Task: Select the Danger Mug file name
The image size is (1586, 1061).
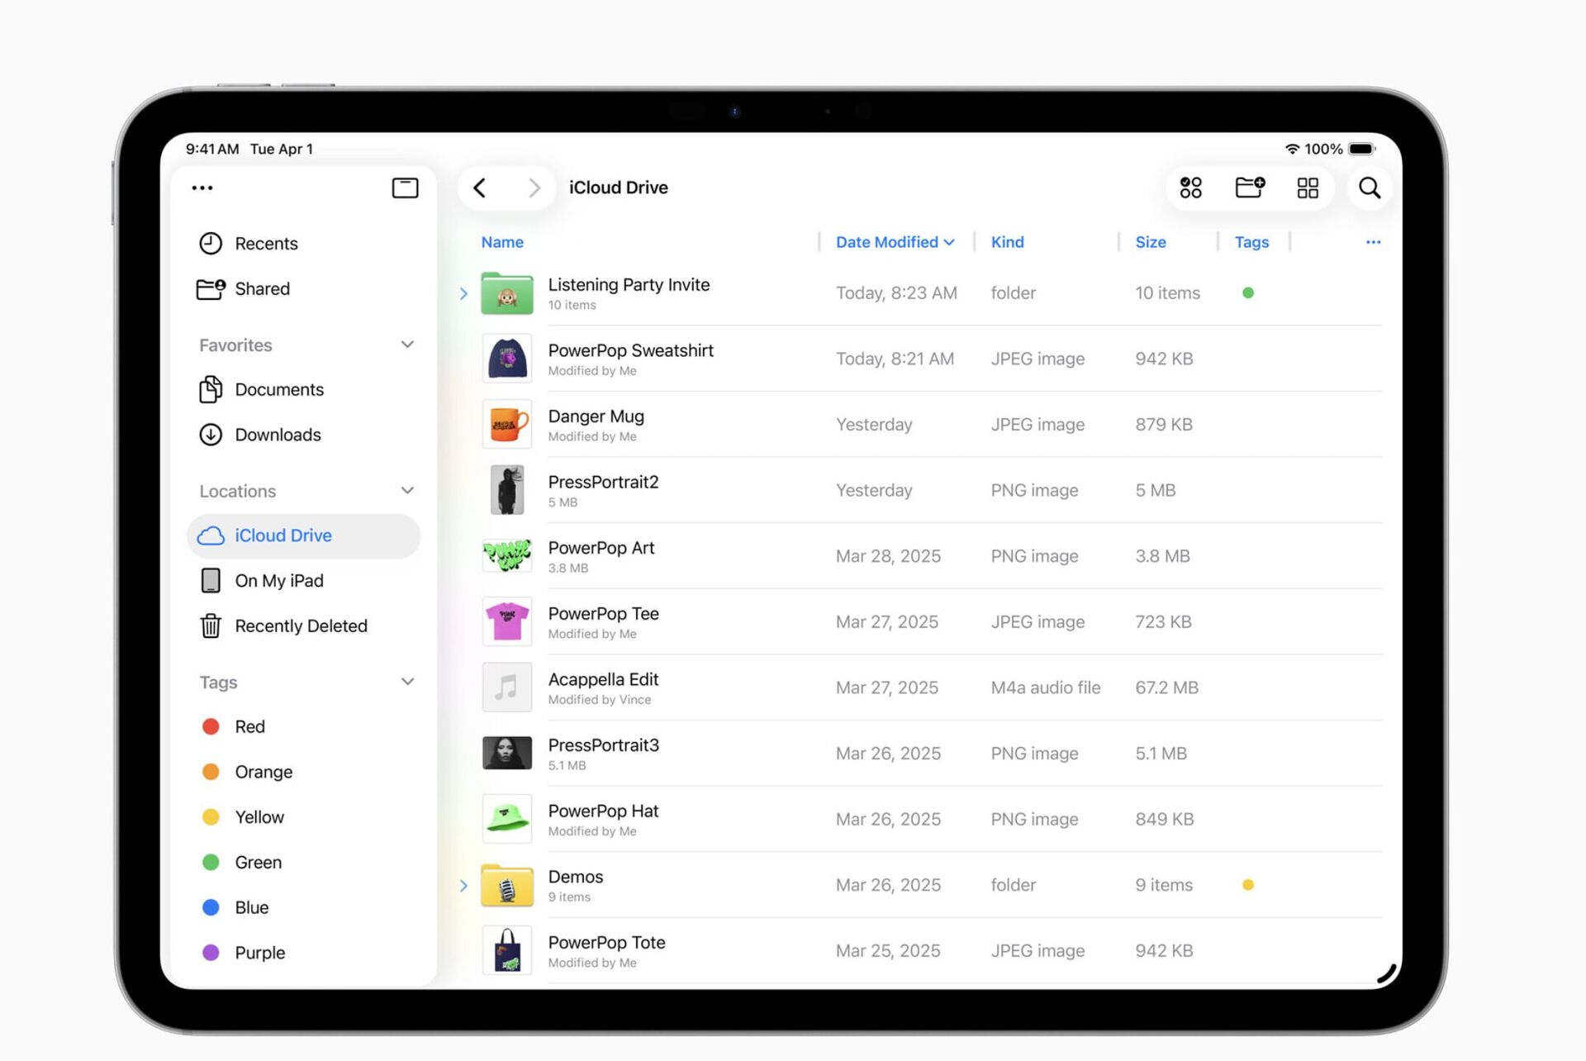Action: point(596,416)
